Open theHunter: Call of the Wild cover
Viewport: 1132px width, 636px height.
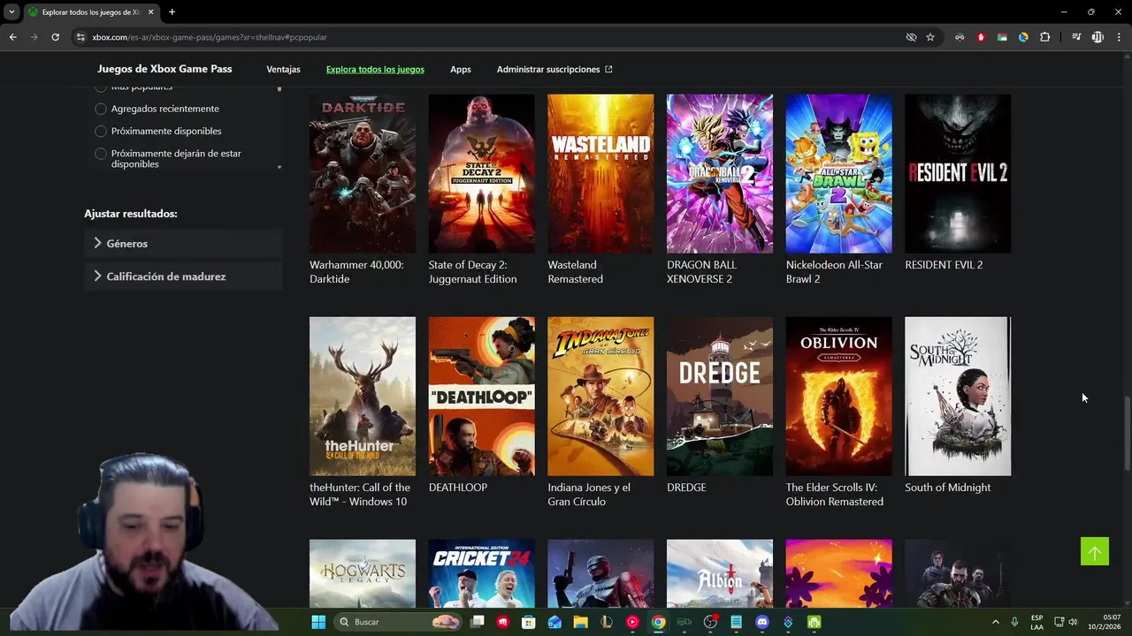(363, 397)
